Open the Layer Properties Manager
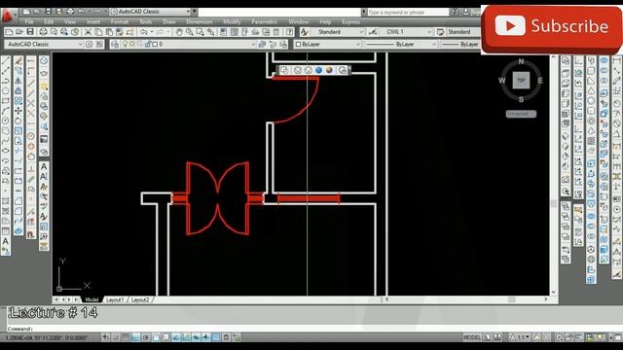Viewport: 623px width, 350px height. (115, 44)
